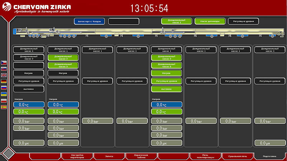Click the blue temperature field in first column
This screenshot has height=161, width=287.
point(29,105)
